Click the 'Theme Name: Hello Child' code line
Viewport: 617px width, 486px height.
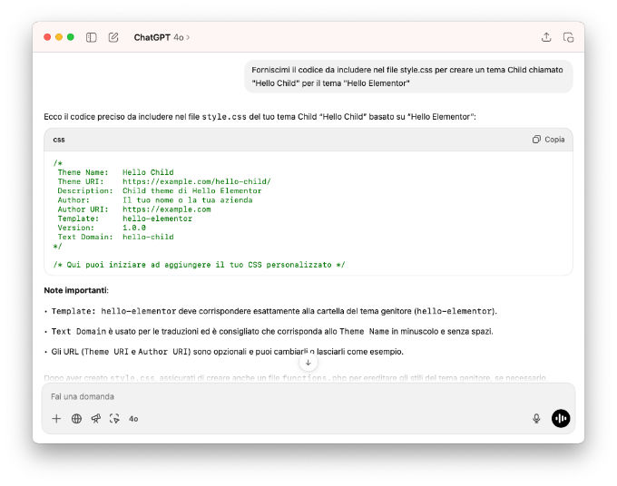click(x=116, y=172)
